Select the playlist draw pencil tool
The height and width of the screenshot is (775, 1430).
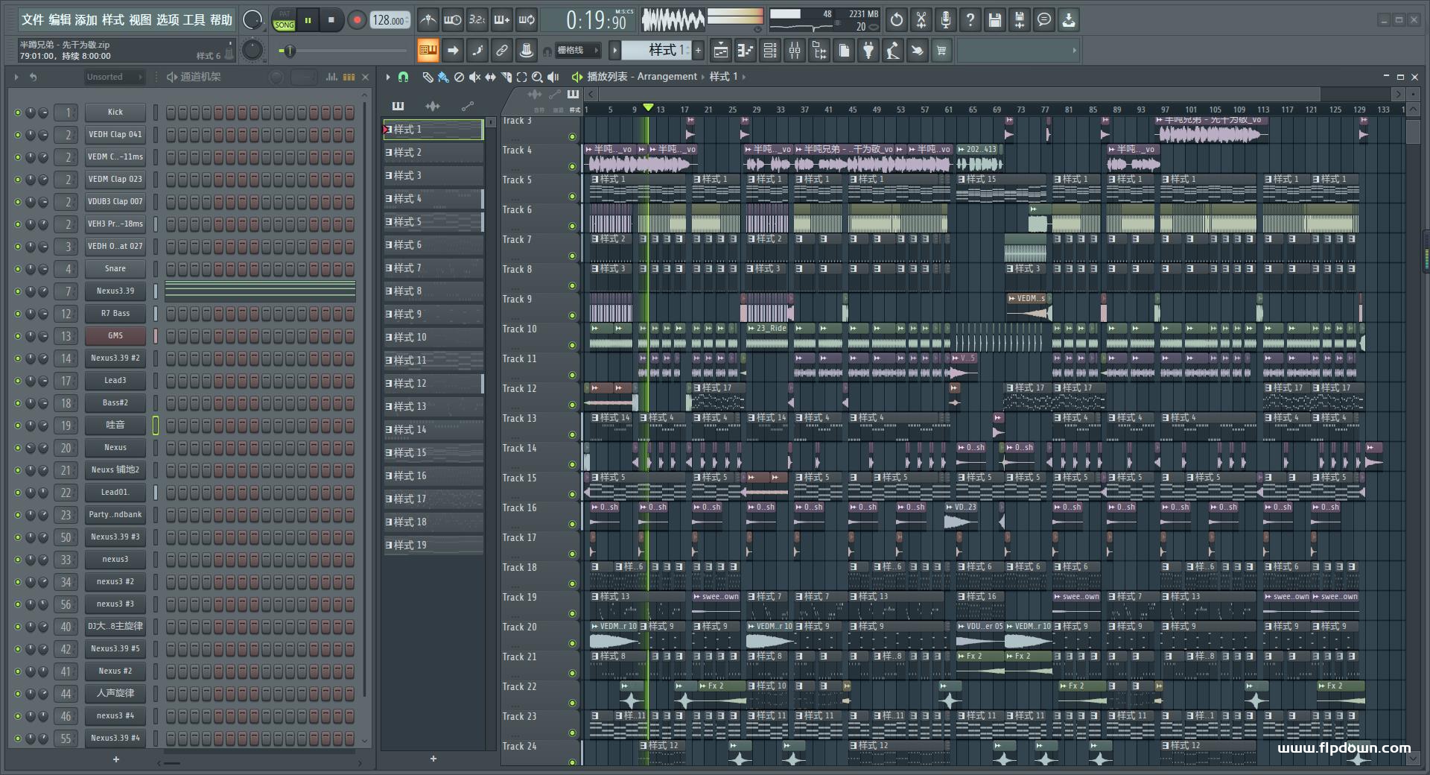(428, 77)
